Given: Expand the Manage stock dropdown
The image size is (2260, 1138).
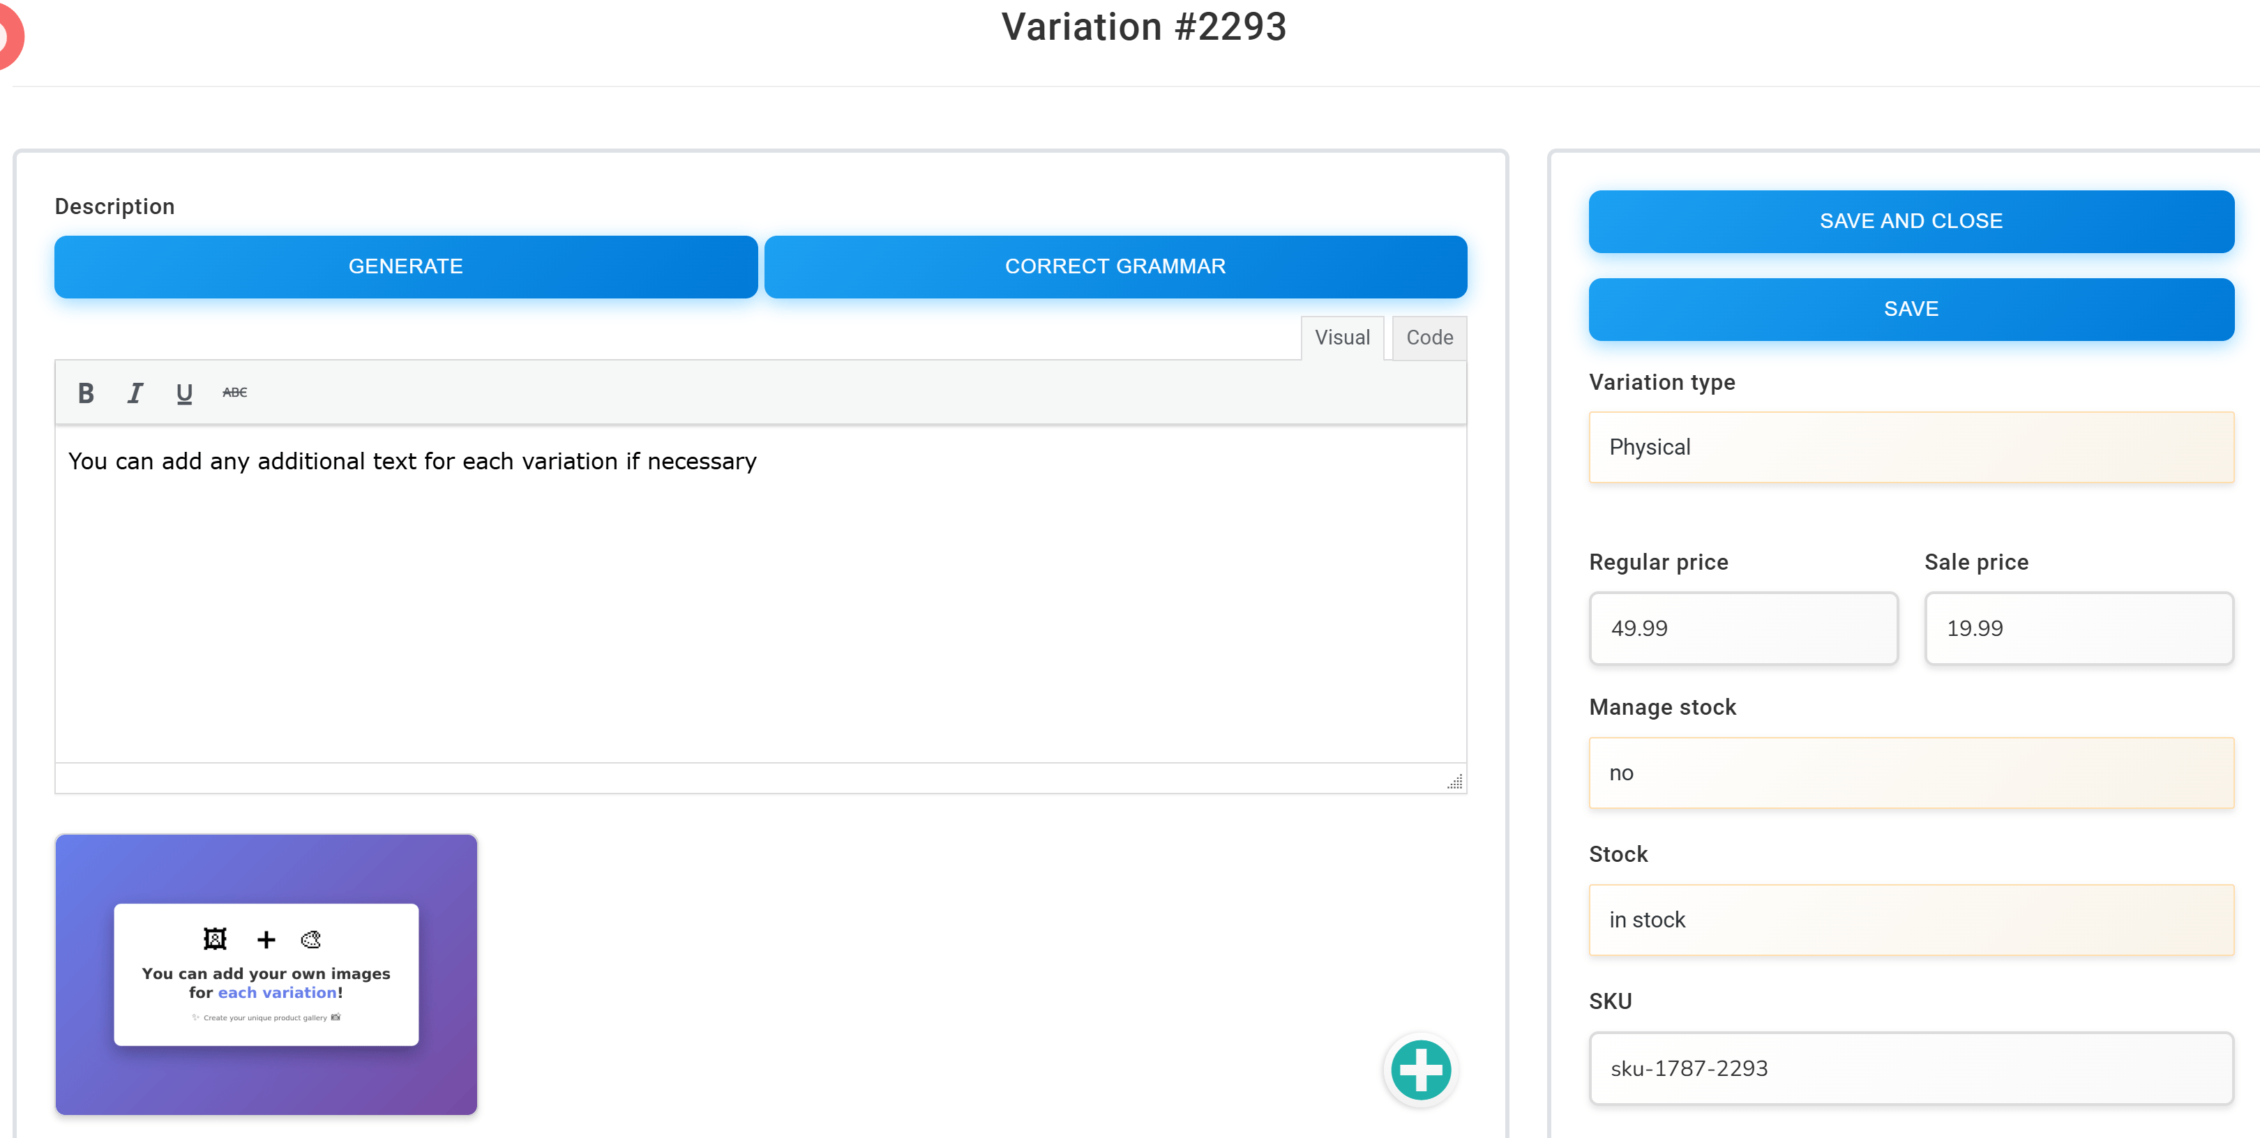Looking at the screenshot, I should (x=1910, y=773).
